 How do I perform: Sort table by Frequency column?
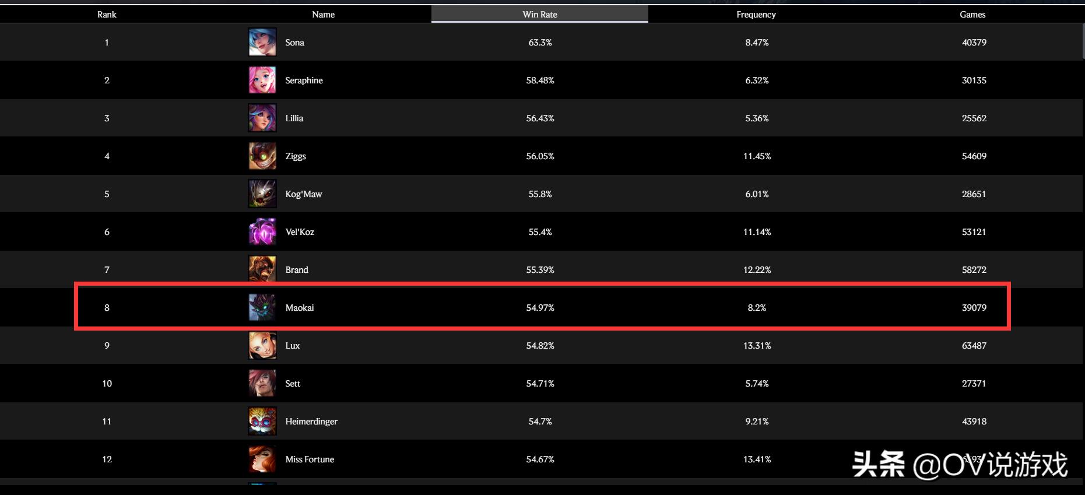756,15
